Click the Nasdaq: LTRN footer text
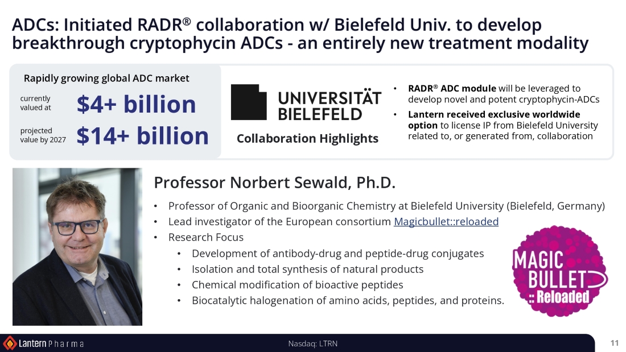The image size is (626, 352). click(x=313, y=343)
